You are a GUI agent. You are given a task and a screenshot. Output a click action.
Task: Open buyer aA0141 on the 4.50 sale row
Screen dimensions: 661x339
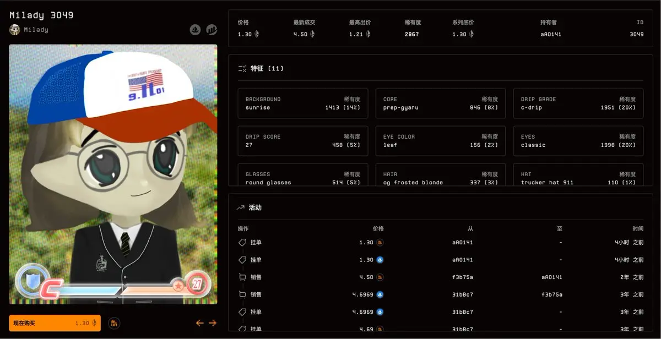551,277
